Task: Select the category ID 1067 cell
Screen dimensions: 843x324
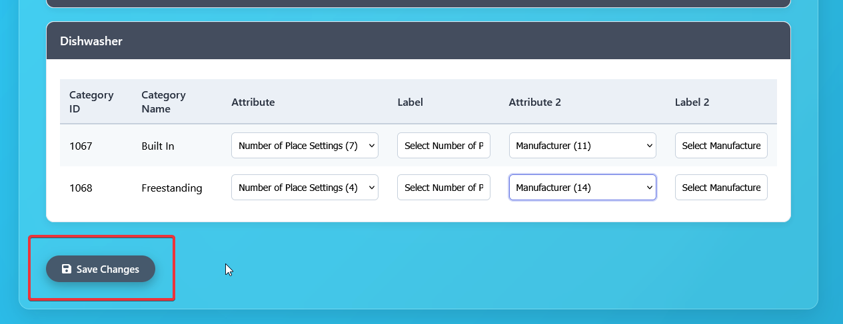Action: [x=81, y=146]
